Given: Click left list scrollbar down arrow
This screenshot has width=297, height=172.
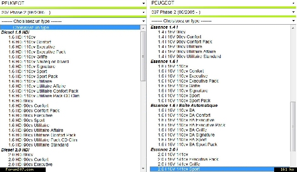Looking at the screenshot, I should pyautogui.click(x=143, y=168).
